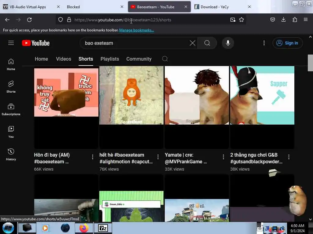Open the 2 thằng ngu chơi G&B title
313x234 pixels.
coord(256,158)
